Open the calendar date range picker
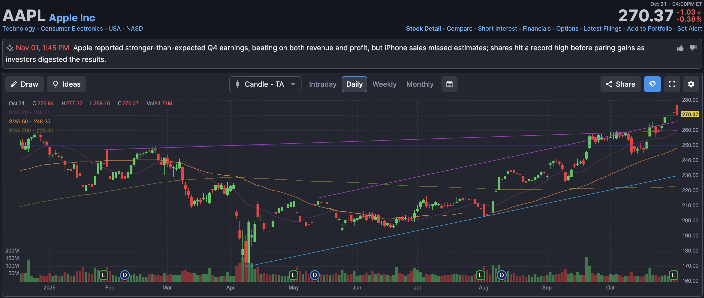Image resolution: width=704 pixels, height=298 pixels. [x=449, y=84]
